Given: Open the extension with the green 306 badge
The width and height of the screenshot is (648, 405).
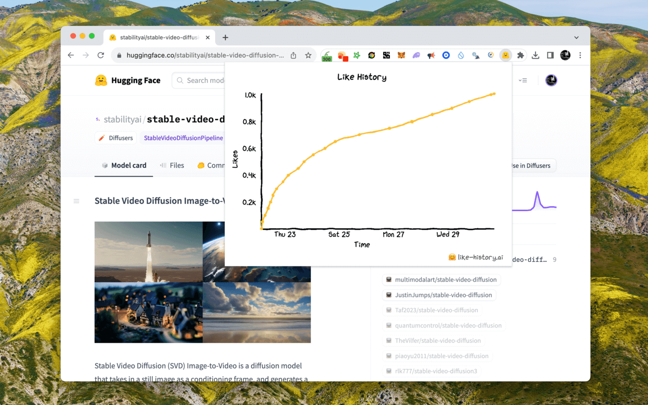Looking at the screenshot, I should (x=327, y=56).
